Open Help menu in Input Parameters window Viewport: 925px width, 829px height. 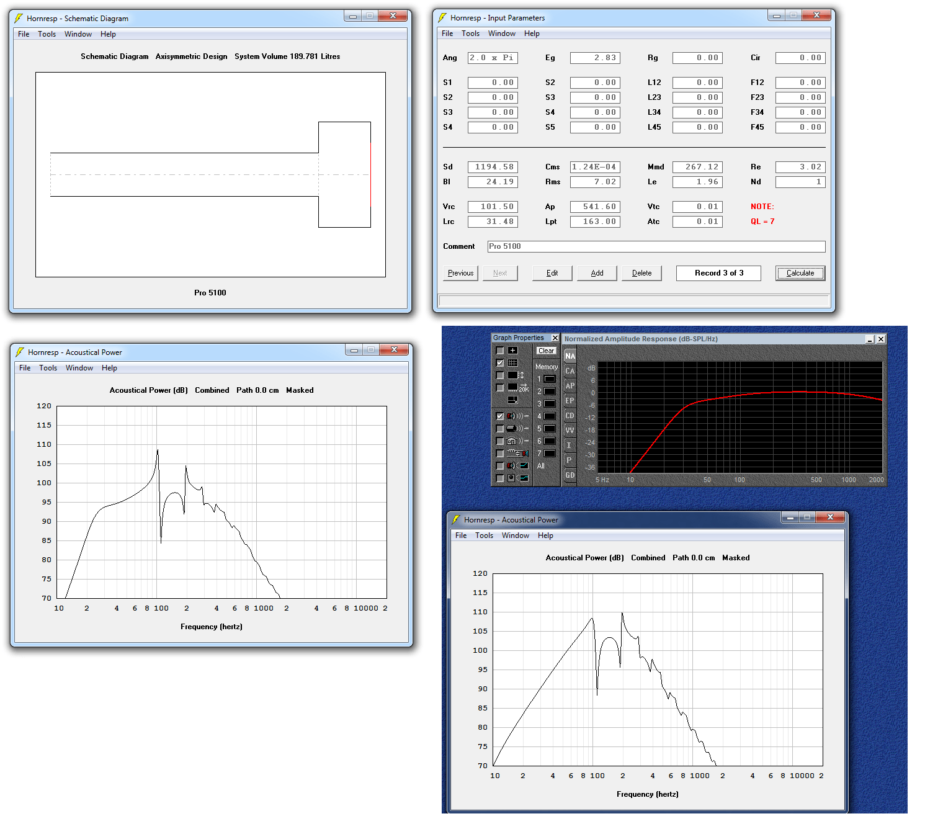point(532,34)
